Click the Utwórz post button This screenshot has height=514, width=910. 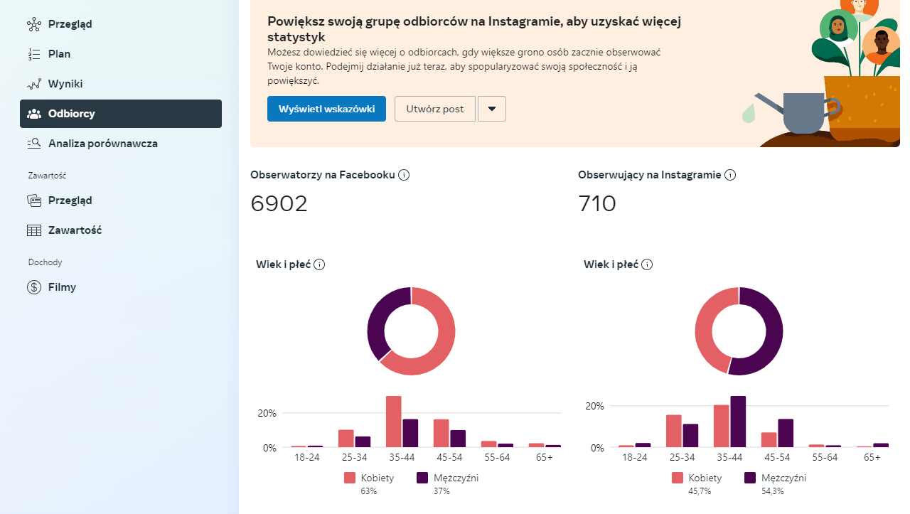[434, 109]
